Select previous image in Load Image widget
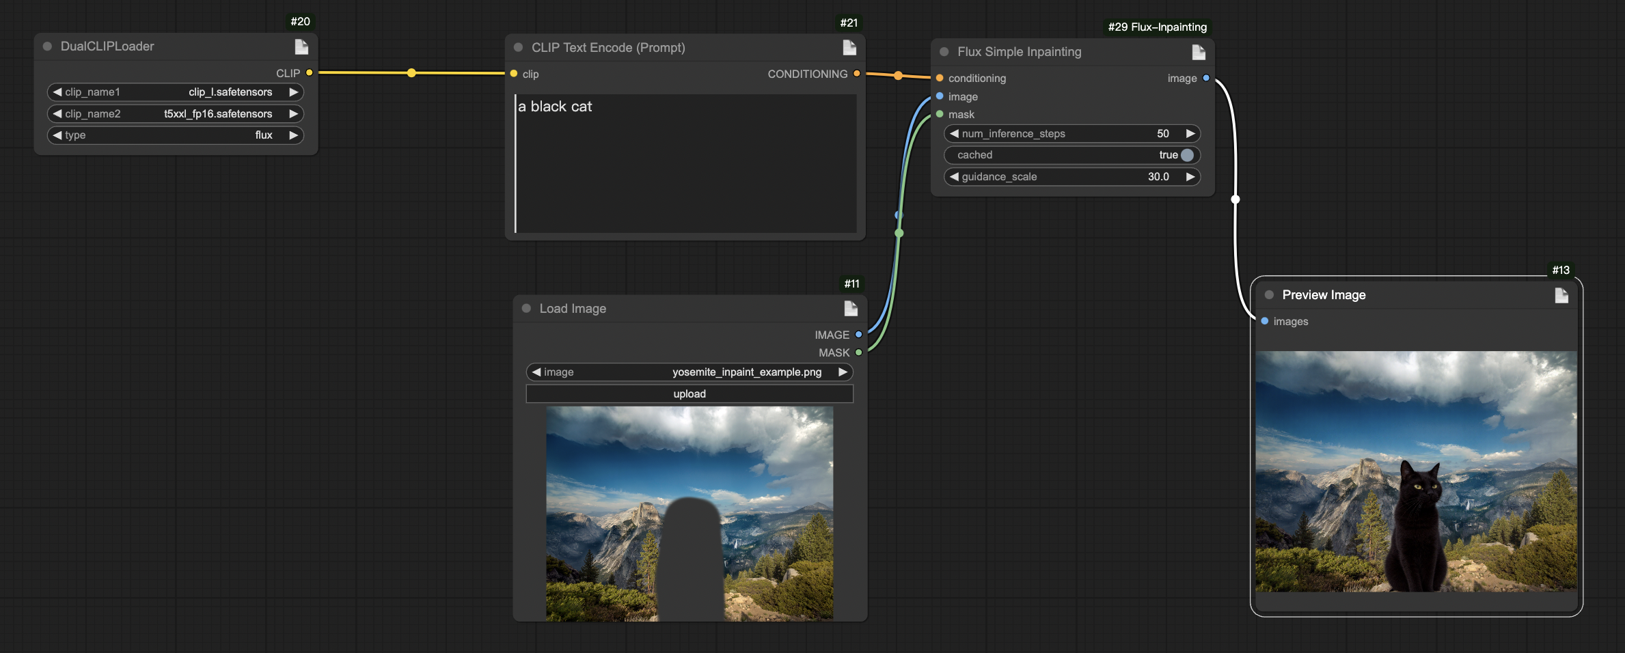1625x653 pixels. click(x=536, y=372)
